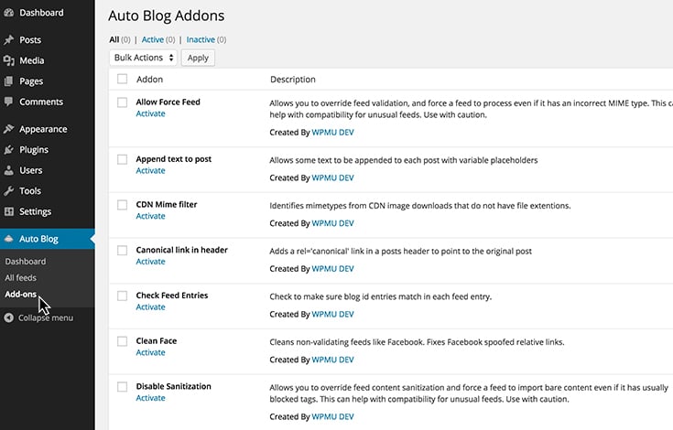This screenshot has height=430, width=673.
Task: Click the Media icon in sidebar
Action: [9, 61]
